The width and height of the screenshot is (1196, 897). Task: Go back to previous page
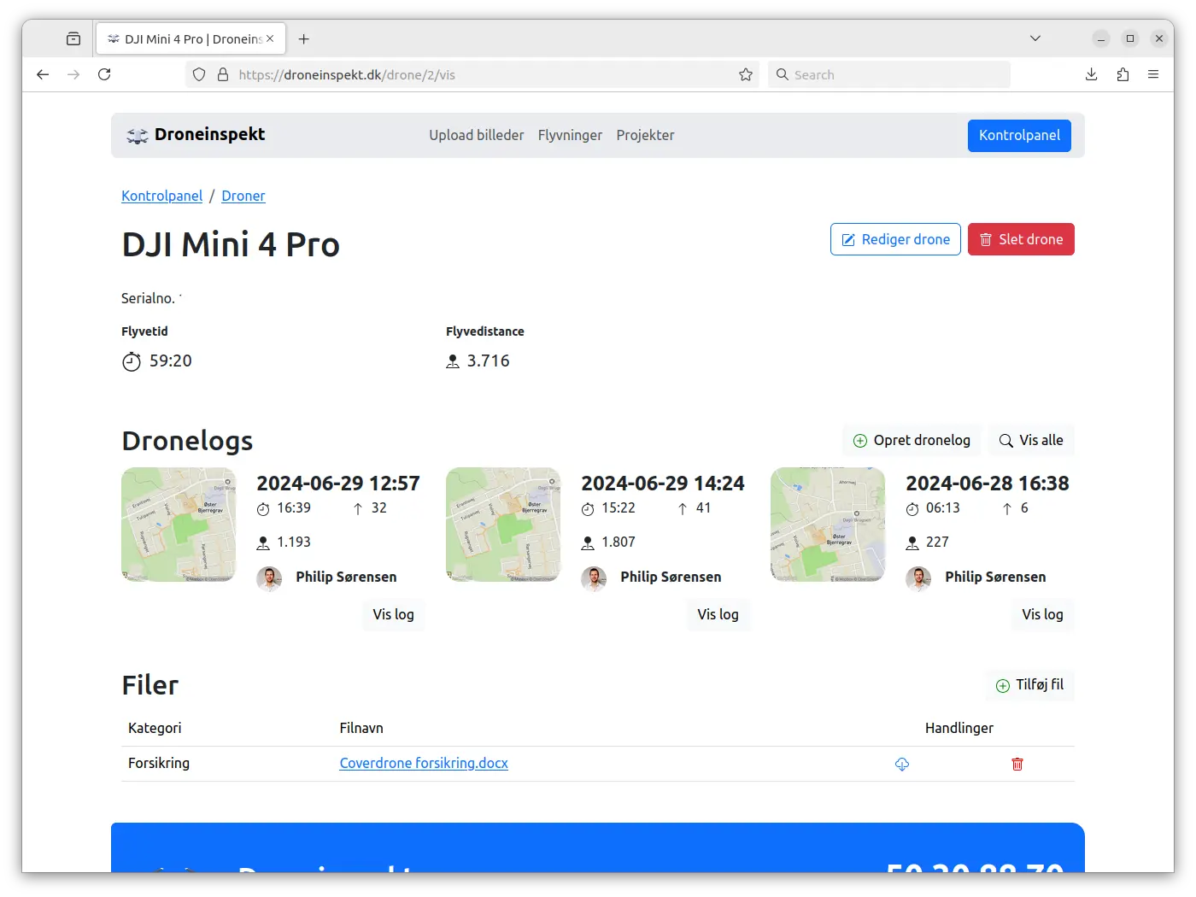coord(43,74)
